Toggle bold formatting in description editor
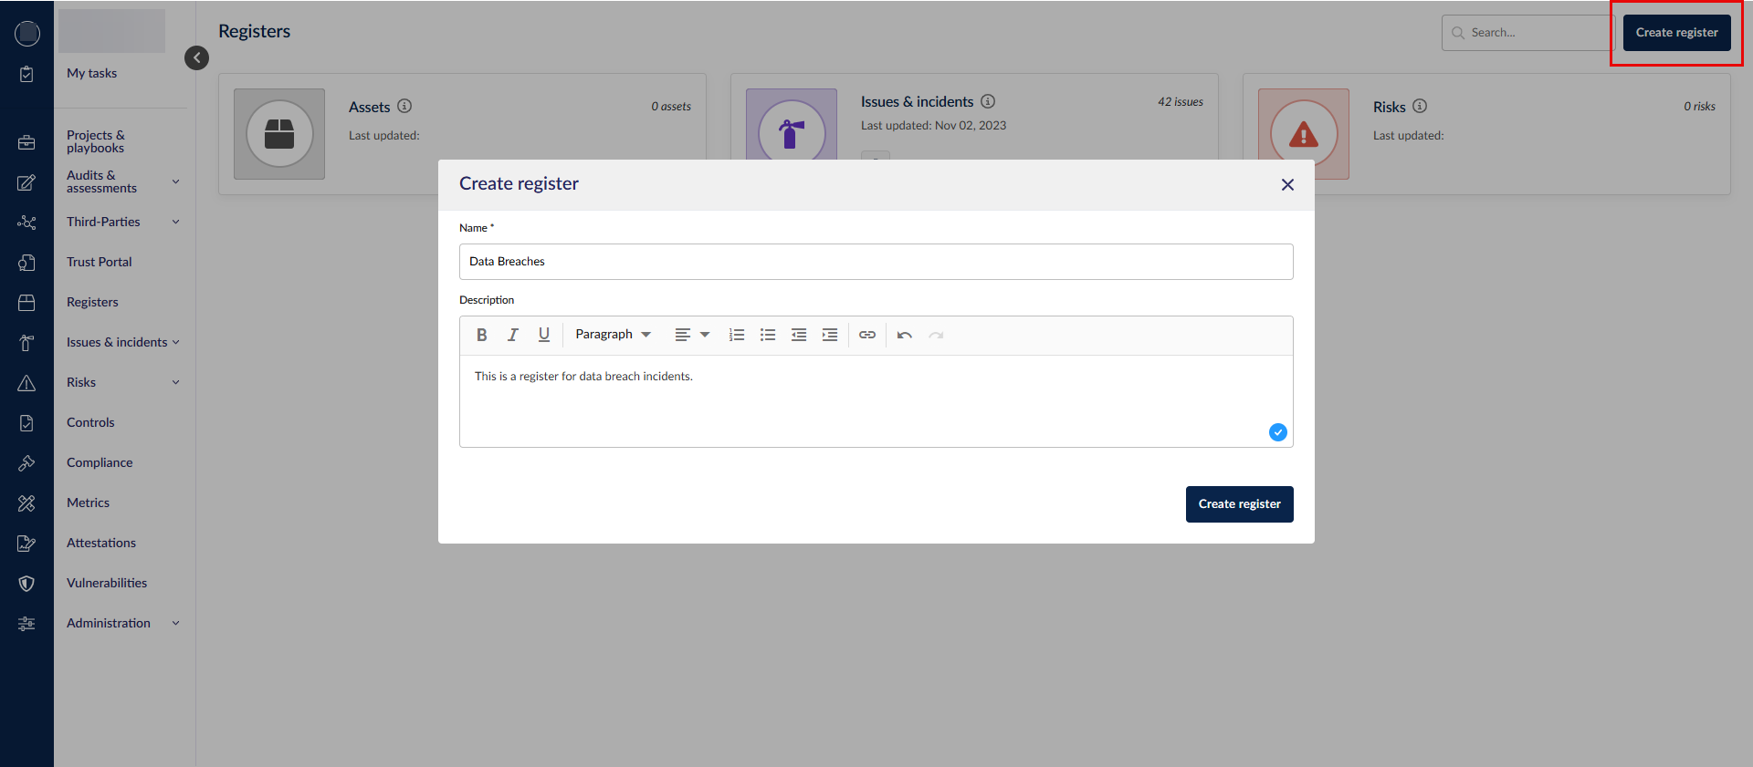The image size is (1753, 767). (481, 335)
